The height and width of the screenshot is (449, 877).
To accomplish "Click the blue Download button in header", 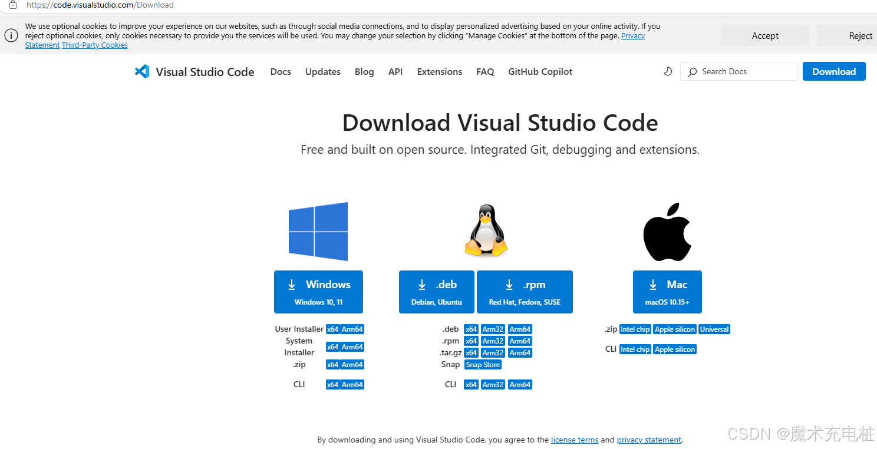I will click(834, 71).
